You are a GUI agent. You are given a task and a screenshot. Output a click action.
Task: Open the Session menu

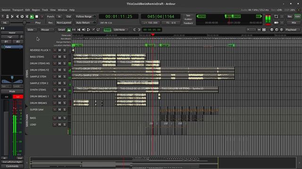click(x=6, y=10)
